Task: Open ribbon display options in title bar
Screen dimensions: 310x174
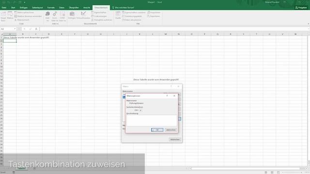Action: tap(285, 2)
